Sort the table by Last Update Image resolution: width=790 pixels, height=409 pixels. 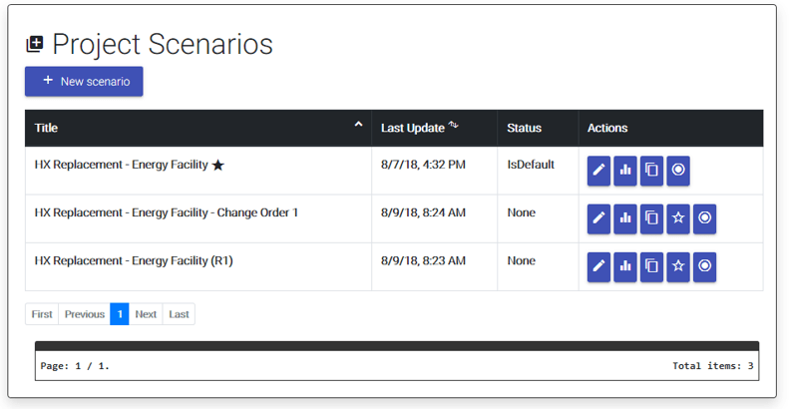[413, 128]
